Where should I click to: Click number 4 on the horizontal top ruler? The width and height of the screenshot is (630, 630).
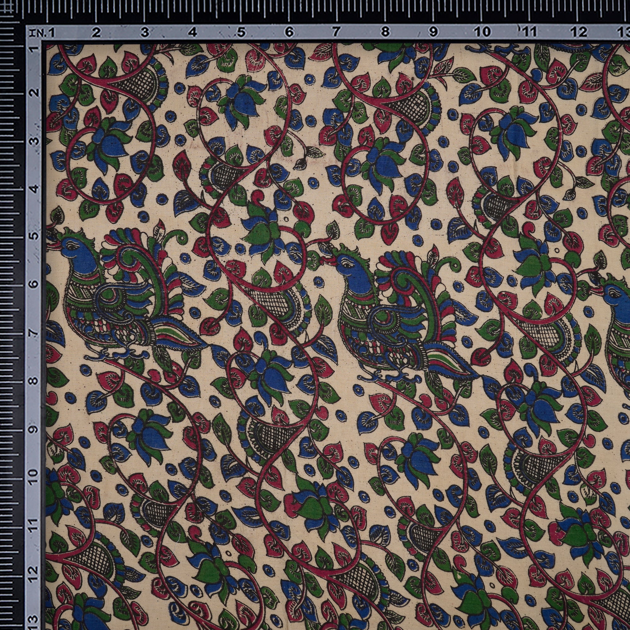click(x=193, y=33)
